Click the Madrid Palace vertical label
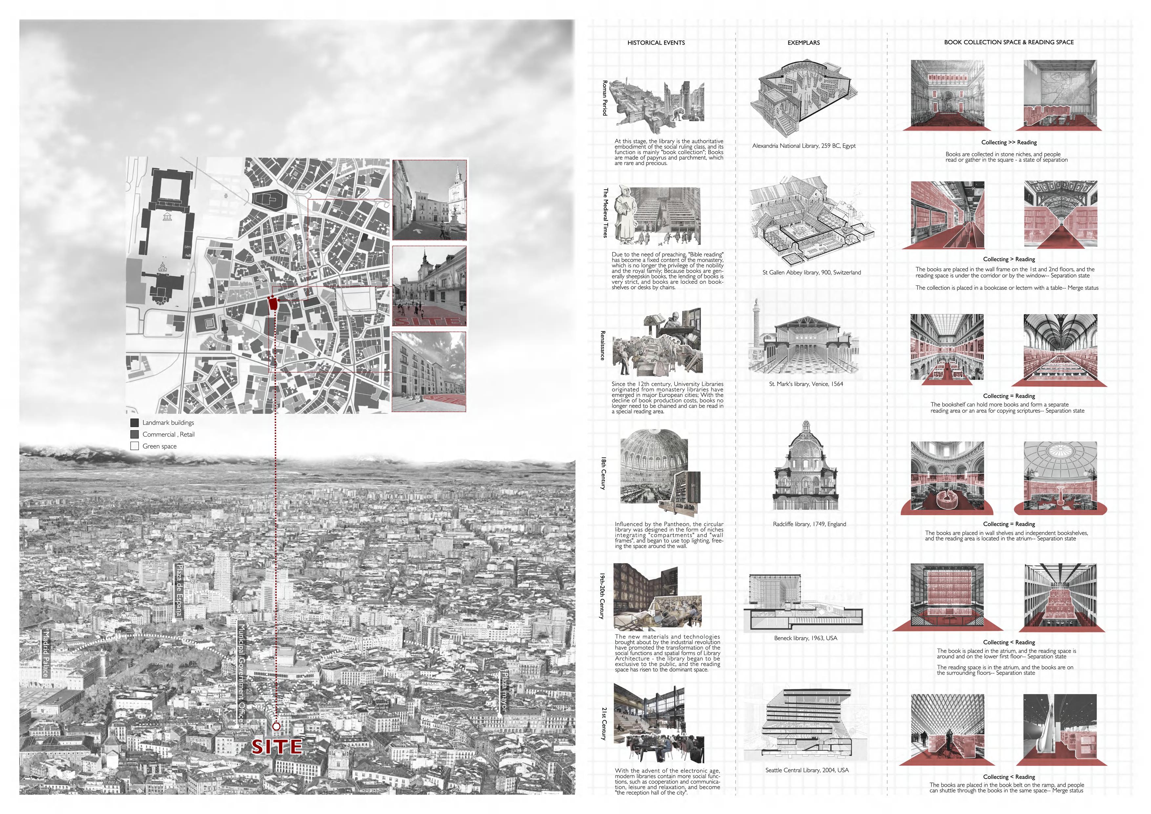The width and height of the screenshot is (1151, 814). tap(46, 654)
